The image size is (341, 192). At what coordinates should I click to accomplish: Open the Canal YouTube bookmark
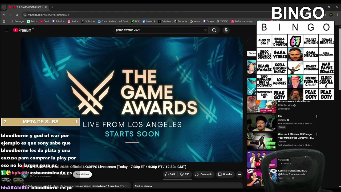coord(44,21)
